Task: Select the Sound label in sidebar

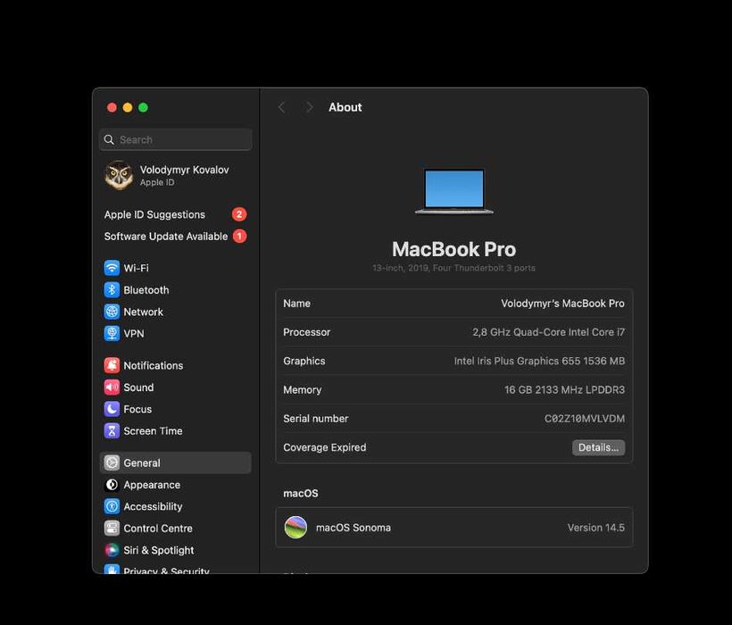Action: click(138, 387)
